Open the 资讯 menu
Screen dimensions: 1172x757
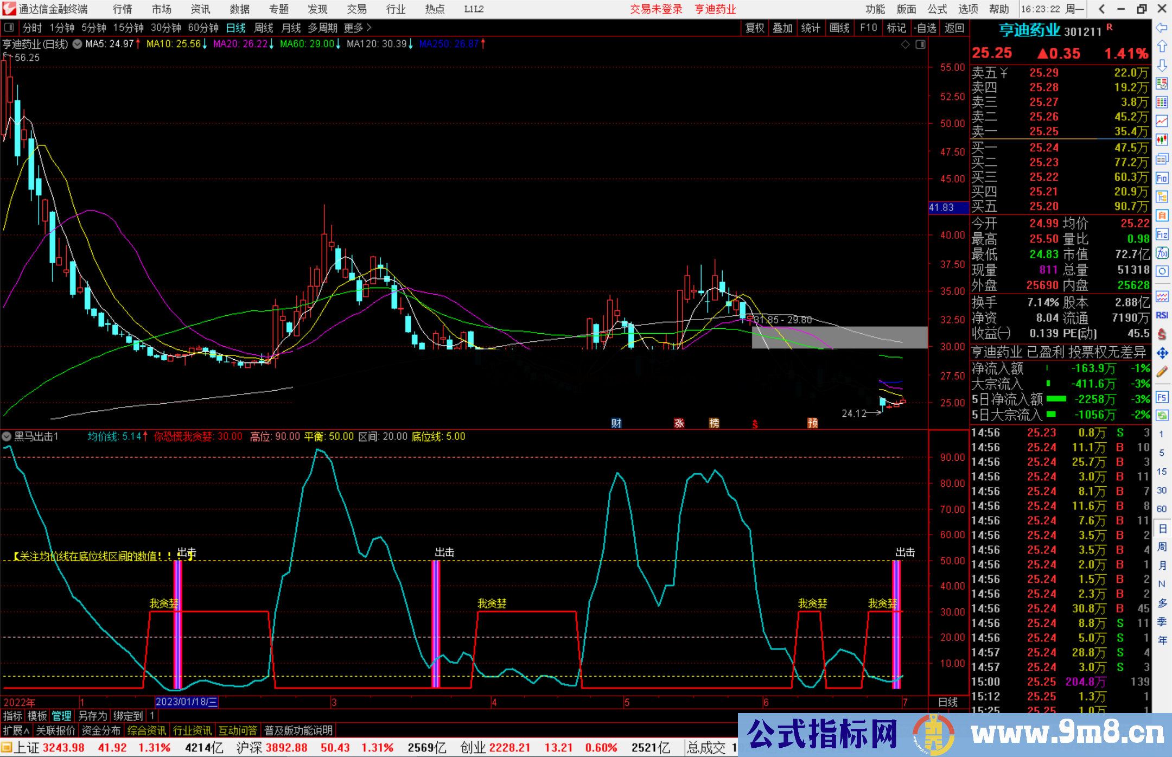200,9
